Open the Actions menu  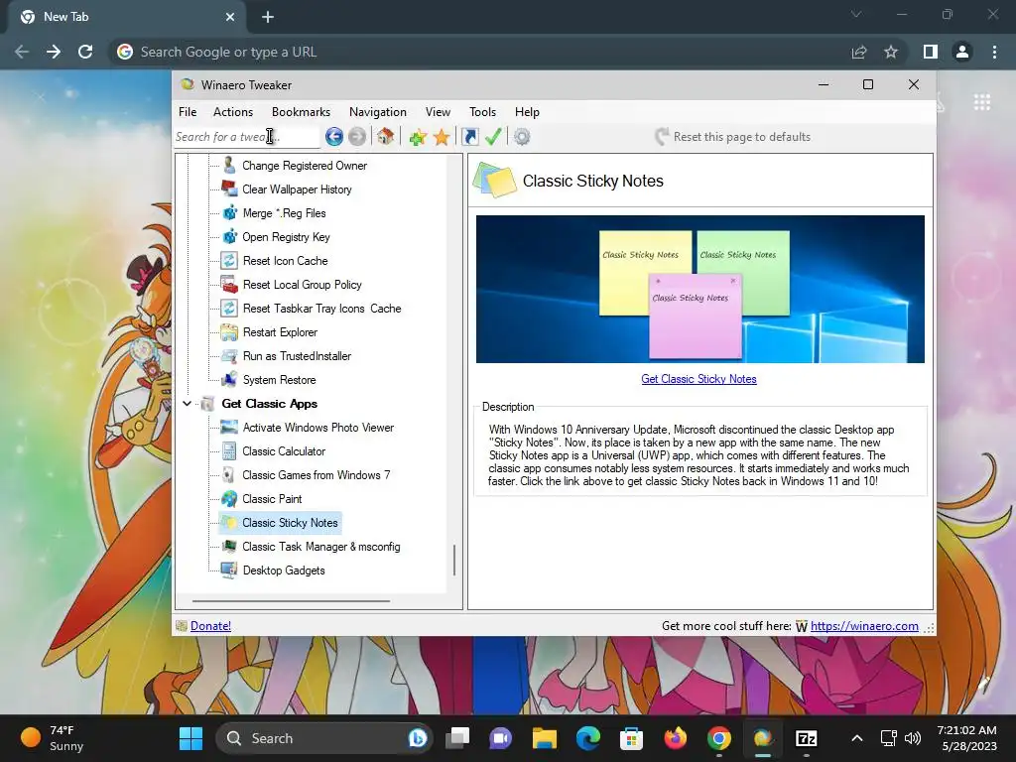pos(233,111)
